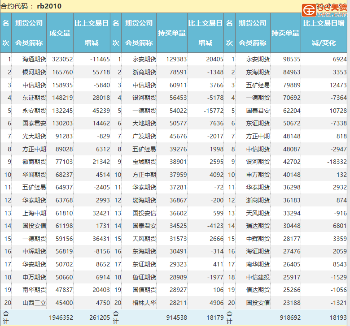Click the 持买单量 column header
This screenshot has height=326, width=350.
(x=172, y=33)
